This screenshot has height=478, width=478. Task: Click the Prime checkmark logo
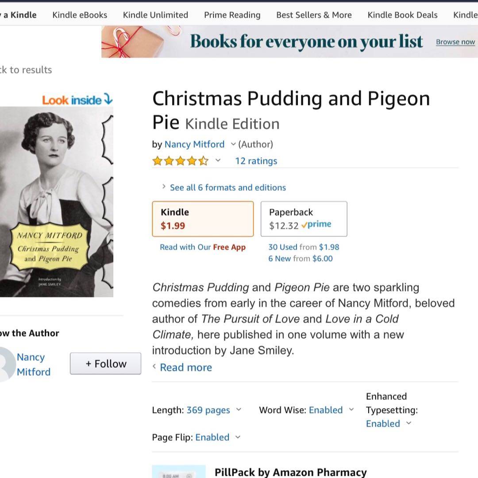(x=316, y=225)
